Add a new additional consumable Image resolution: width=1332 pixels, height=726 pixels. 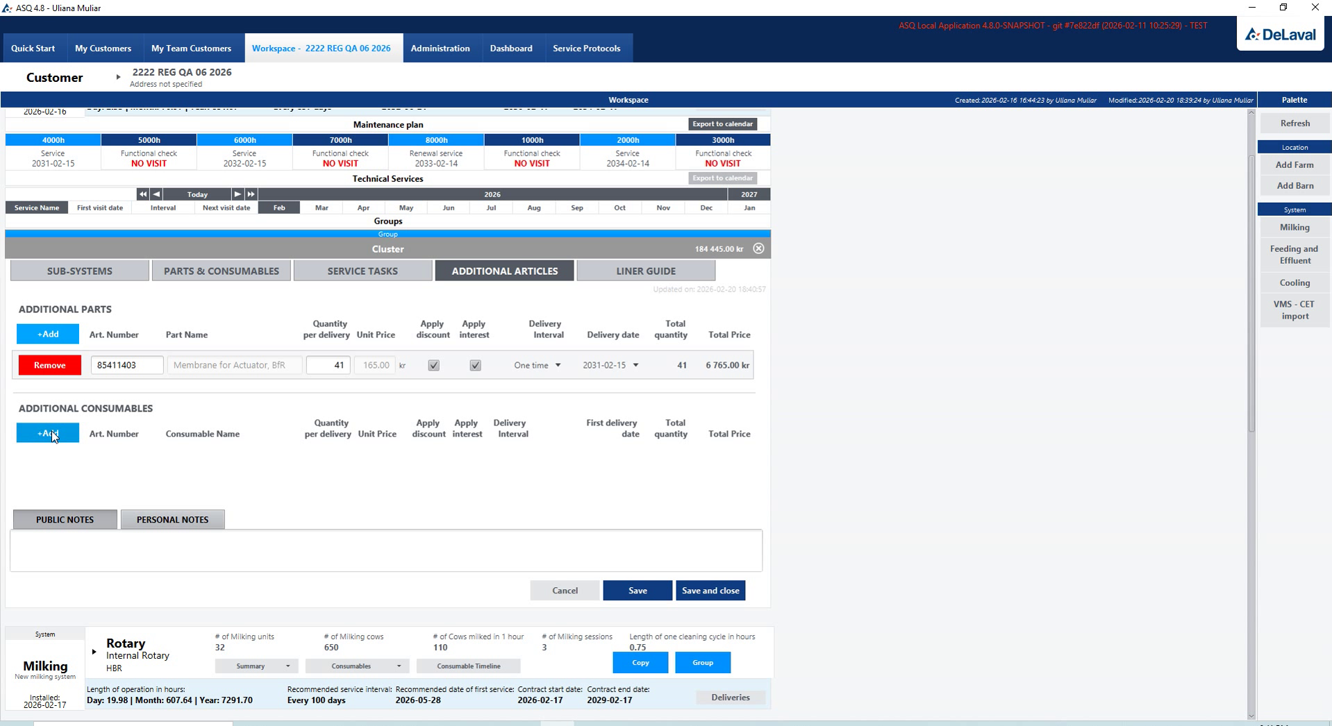[48, 433]
